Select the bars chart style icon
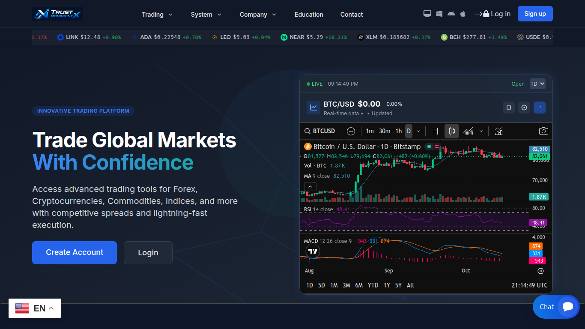Image resolution: width=585 pixels, height=329 pixels. coord(436,131)
